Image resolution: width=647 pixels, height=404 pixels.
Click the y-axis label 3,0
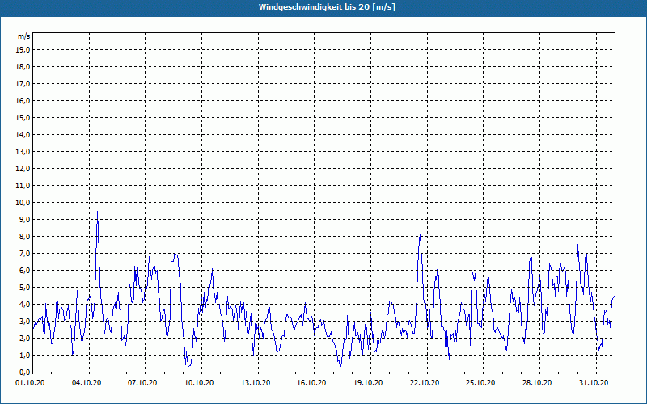click(25, 321)
